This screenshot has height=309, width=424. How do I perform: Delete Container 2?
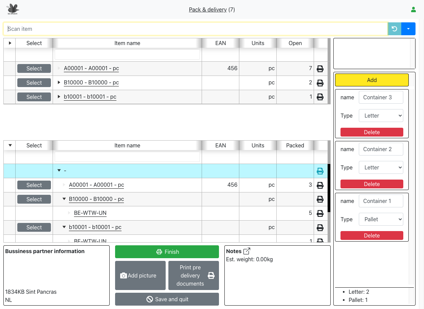pos(372,184)
